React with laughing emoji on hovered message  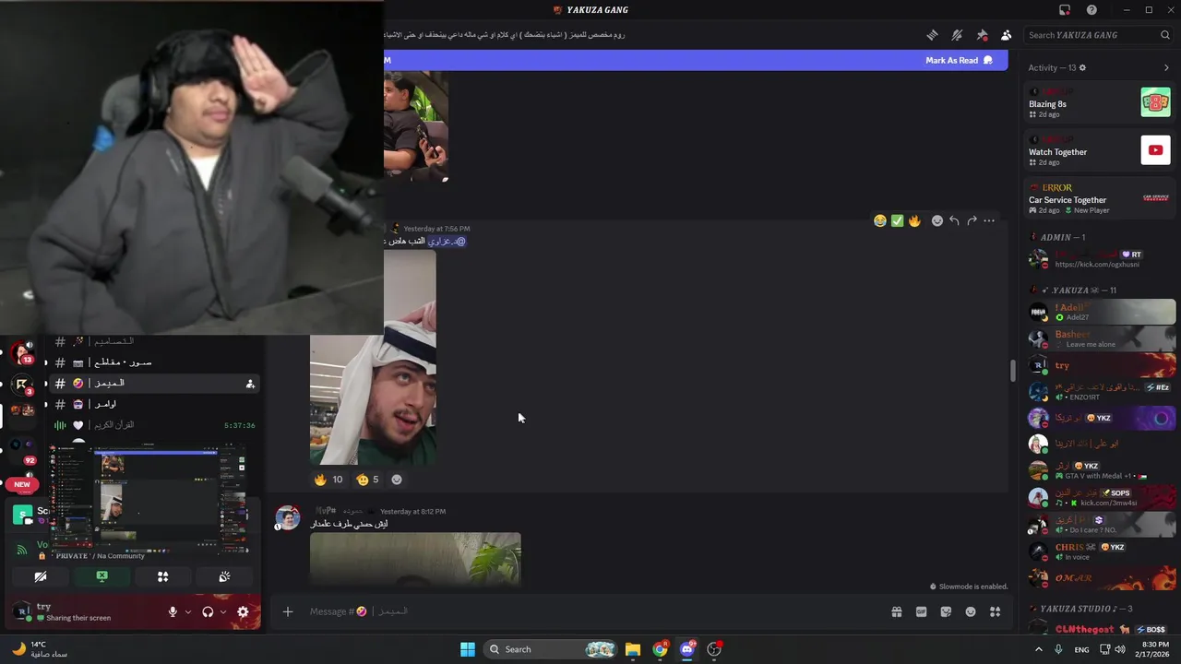880,220
